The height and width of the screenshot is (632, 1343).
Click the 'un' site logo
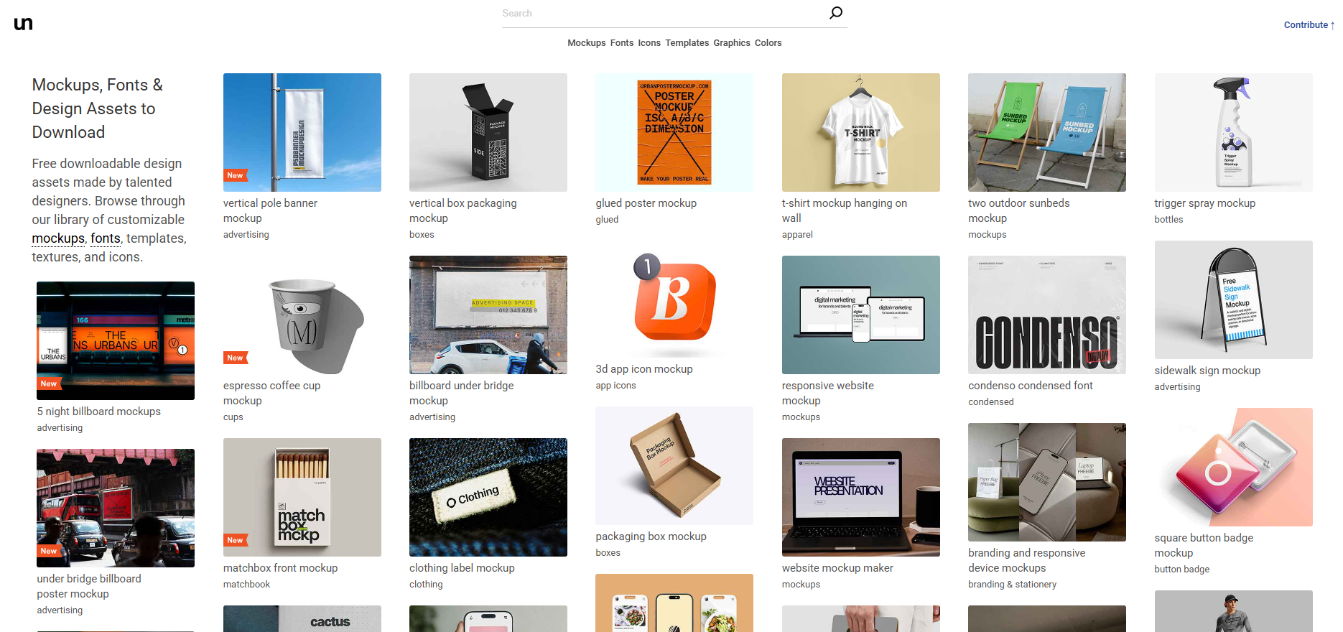click(23, 24)
